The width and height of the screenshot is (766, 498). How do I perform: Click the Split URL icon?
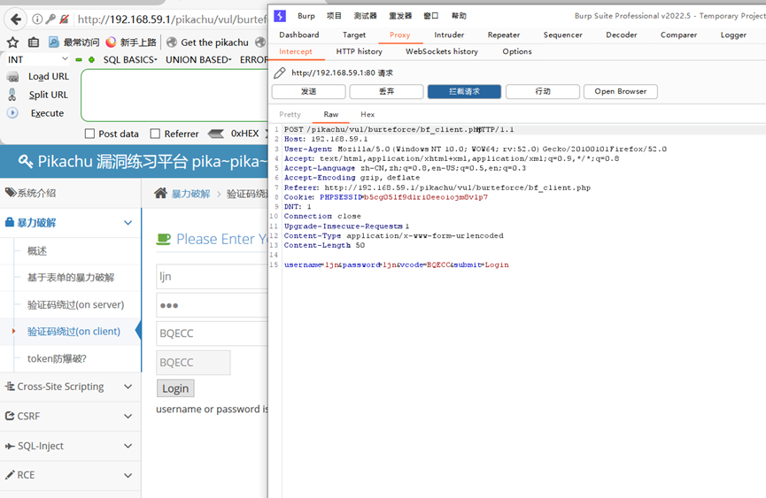12,95
